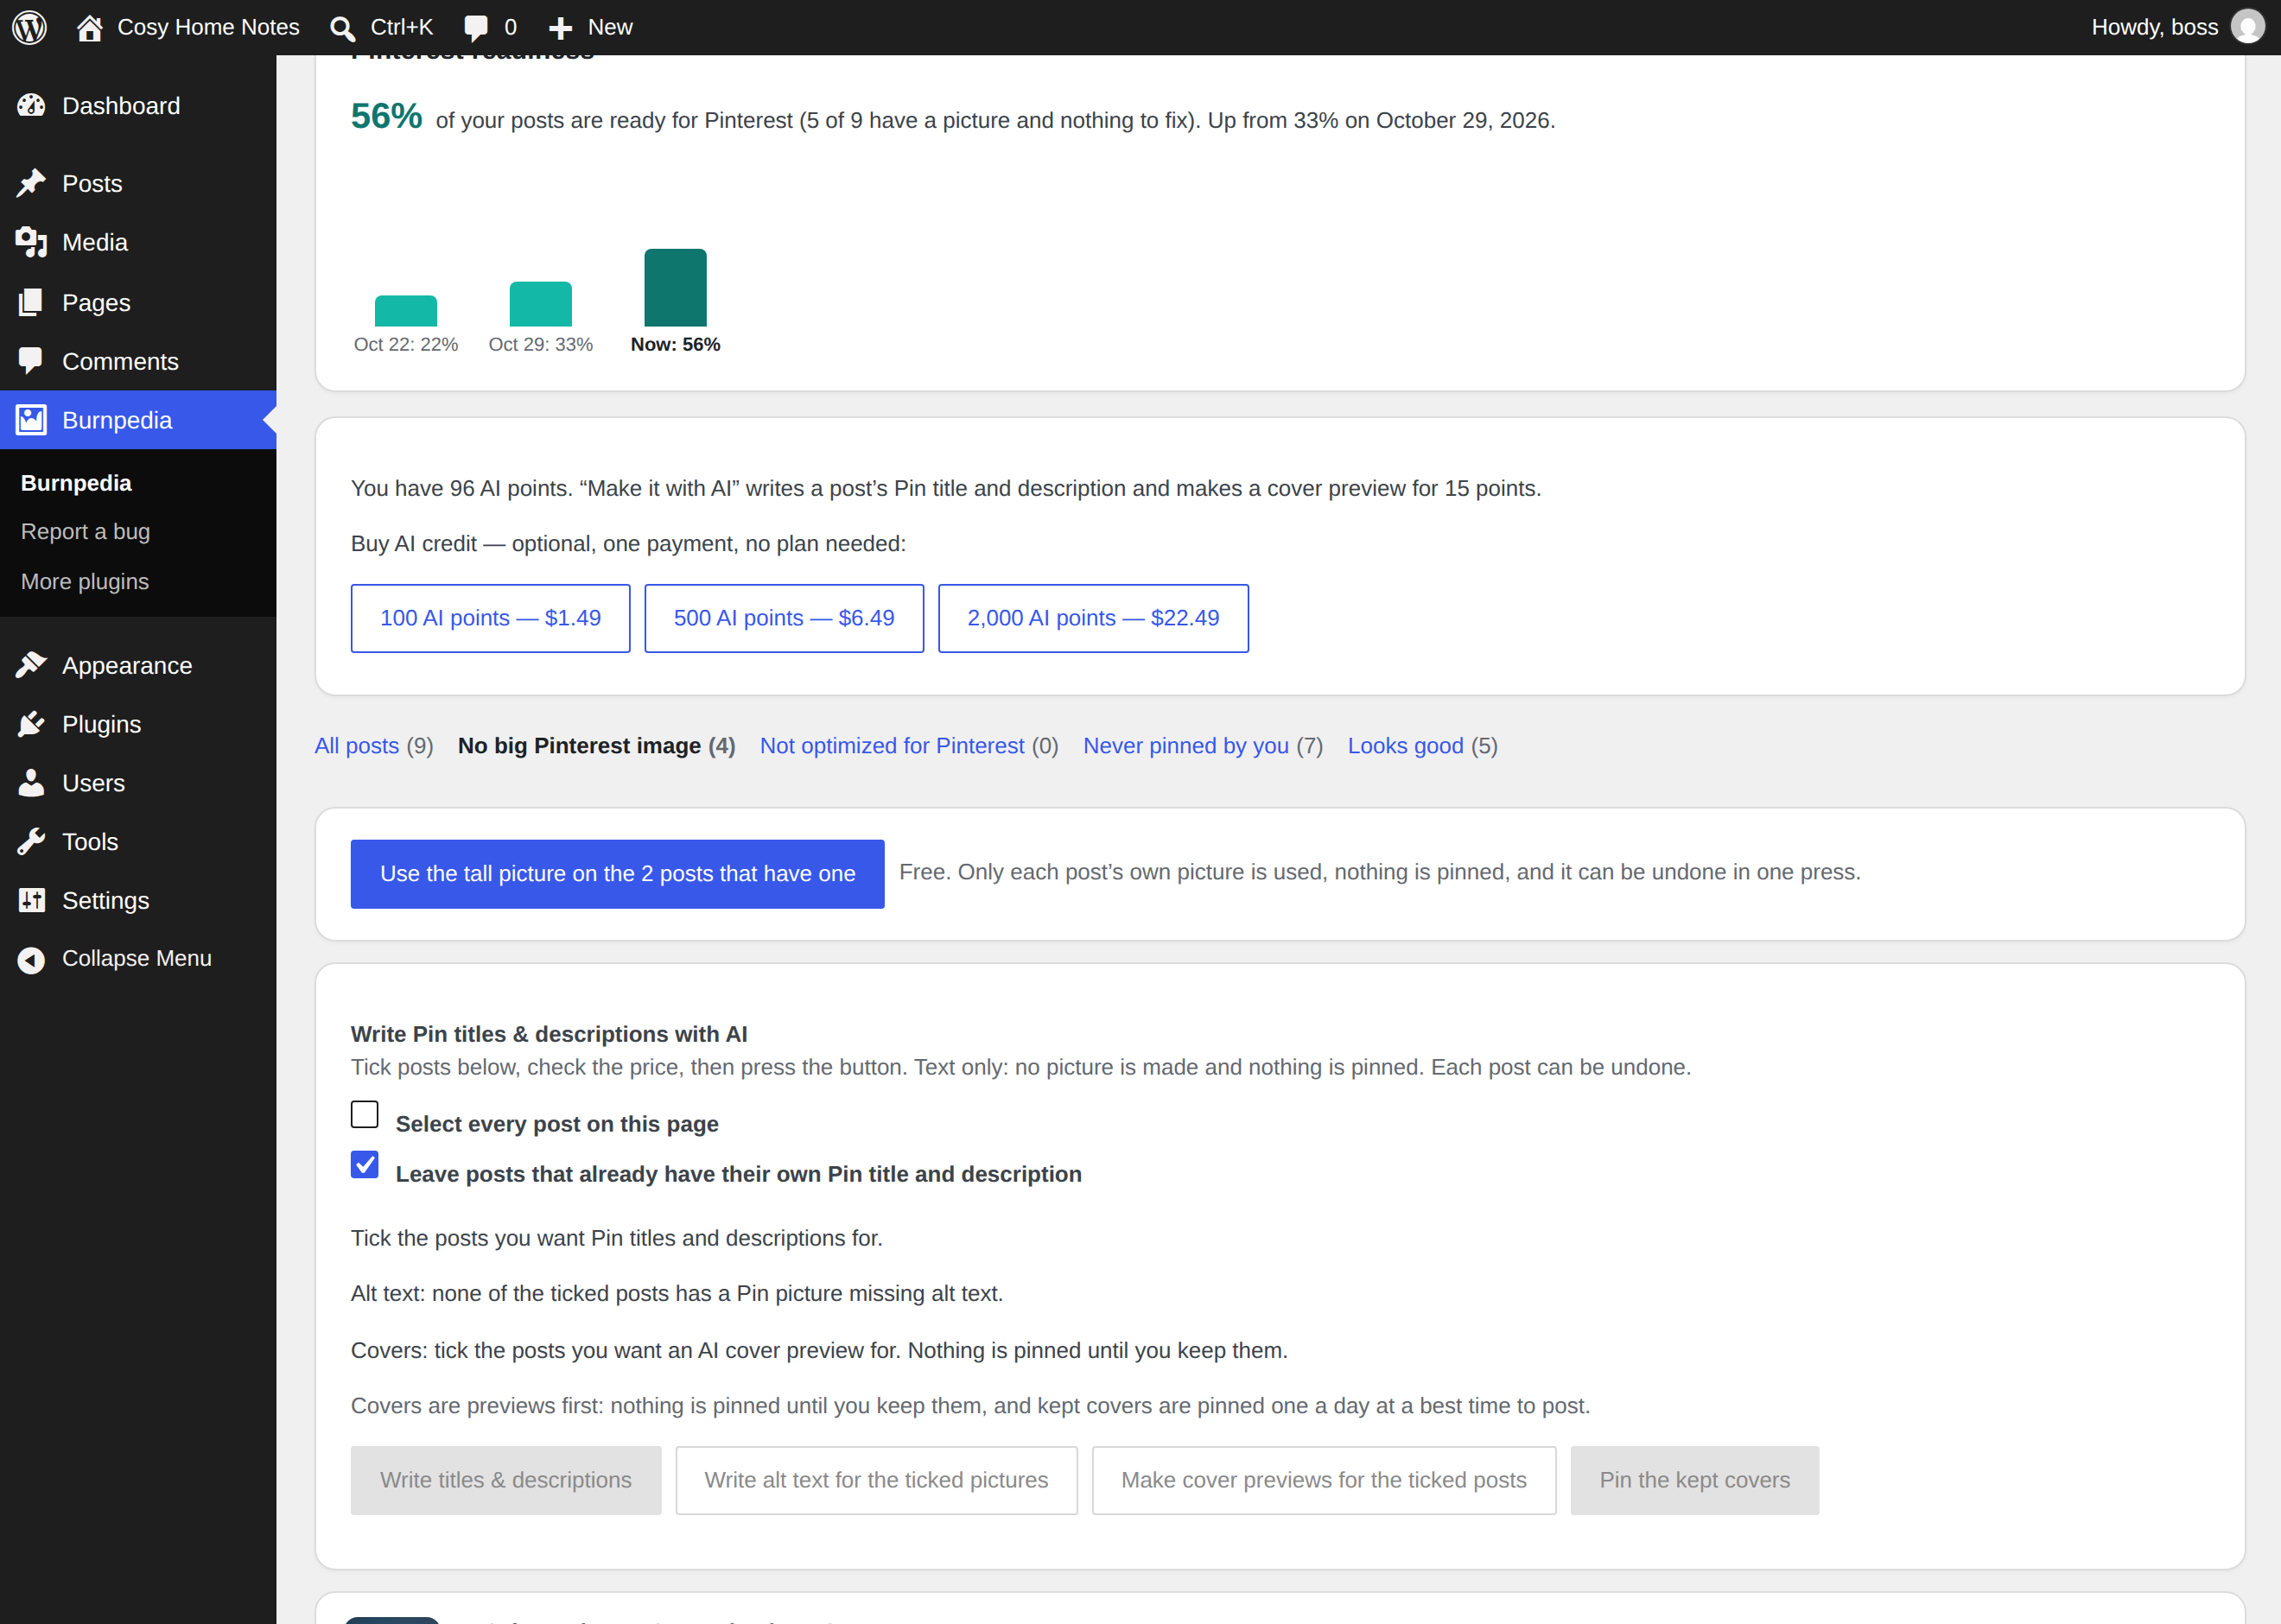The height and width of the screenshot is (1624, 2281).
Task: Click the Media icon in the sidebar
Action: pyautogui.click(x=31, y=242)
